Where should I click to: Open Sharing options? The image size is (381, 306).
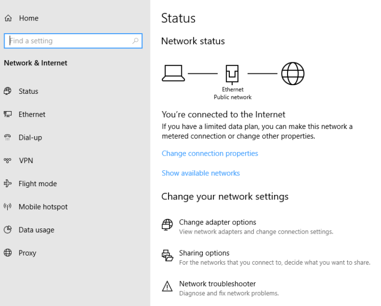tap(204, 253)
